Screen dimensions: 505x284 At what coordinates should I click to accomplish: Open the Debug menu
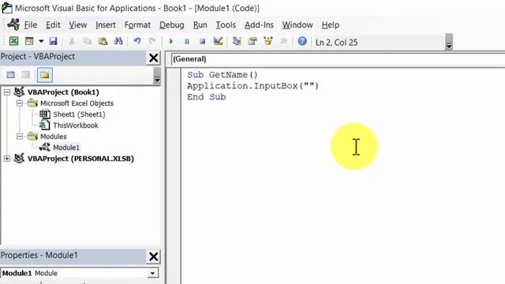172,24
